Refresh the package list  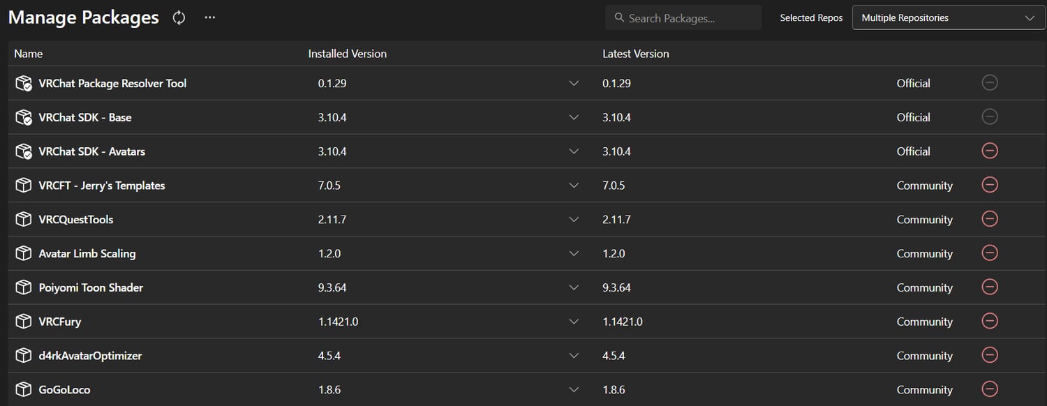(179, 17)
